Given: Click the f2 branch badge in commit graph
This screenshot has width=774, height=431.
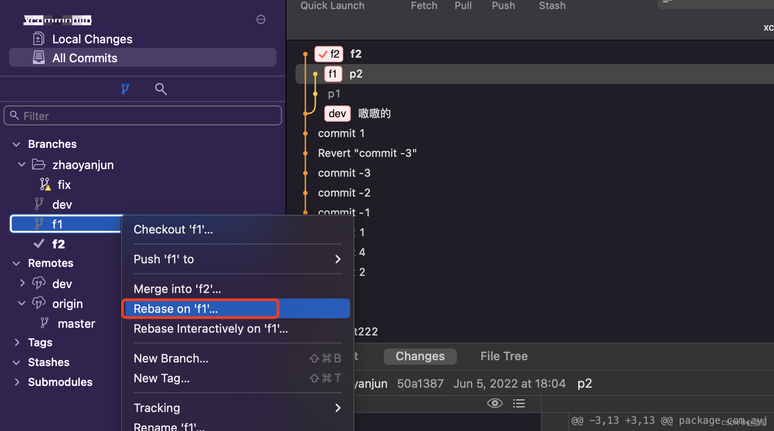Looking at the screenshot, I should pyautogui.click(x=329, y=54).
